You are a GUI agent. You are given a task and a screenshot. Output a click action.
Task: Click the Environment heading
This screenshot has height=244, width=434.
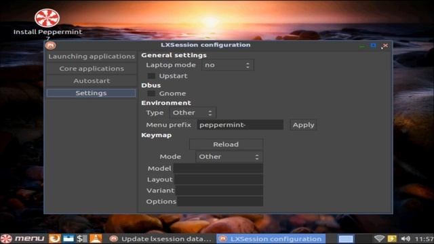166,103
